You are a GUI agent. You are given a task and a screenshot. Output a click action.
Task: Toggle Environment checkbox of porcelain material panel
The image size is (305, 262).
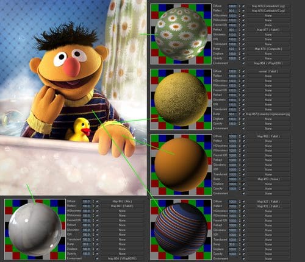(97, 258)
